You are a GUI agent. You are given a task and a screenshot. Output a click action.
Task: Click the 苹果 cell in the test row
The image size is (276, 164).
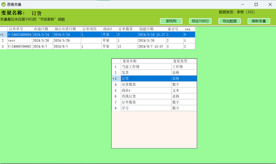coord(109,41)
